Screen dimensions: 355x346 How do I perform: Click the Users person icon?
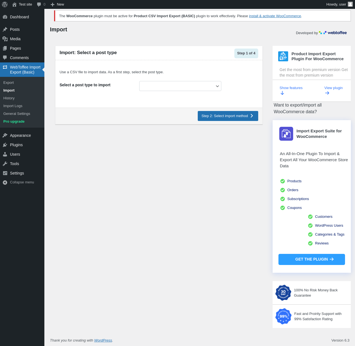(5, 154)
